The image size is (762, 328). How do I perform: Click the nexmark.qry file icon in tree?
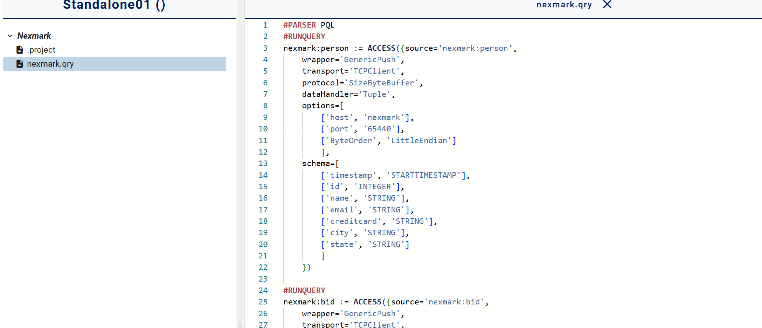tap(20, 64)
